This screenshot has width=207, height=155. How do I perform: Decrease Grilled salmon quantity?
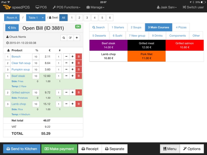(x=67, y=93)
